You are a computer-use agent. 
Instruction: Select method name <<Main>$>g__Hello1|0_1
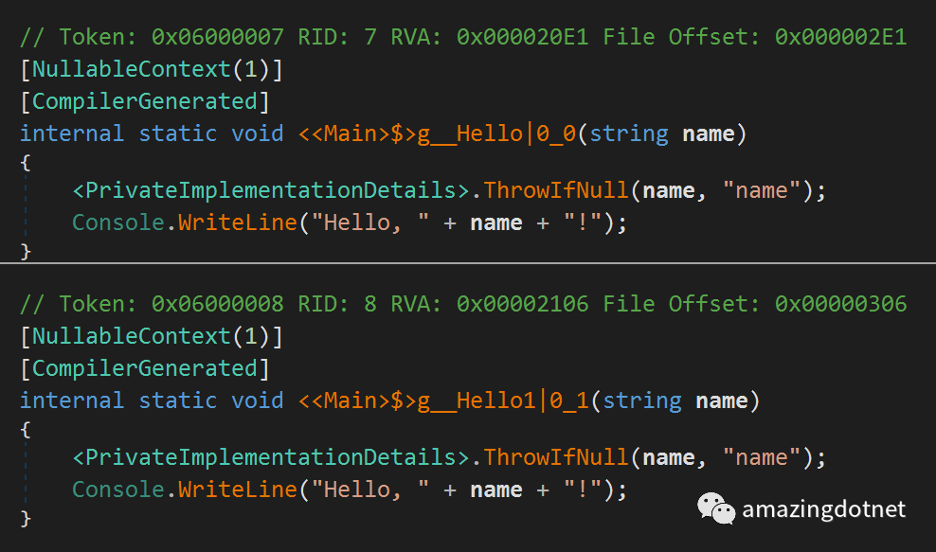click(x=443, y=401)
